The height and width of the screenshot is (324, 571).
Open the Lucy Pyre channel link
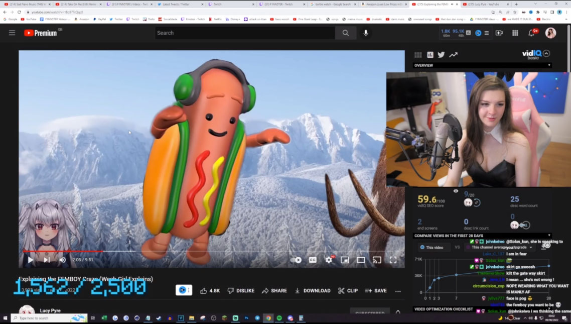50,310
